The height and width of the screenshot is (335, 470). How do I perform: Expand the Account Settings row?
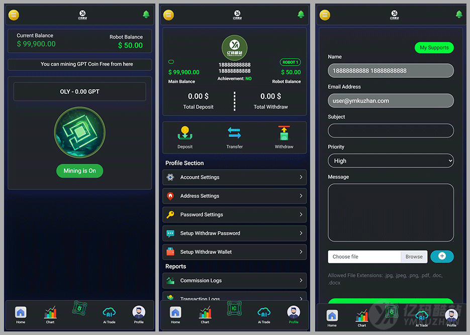tap(234, 177)
